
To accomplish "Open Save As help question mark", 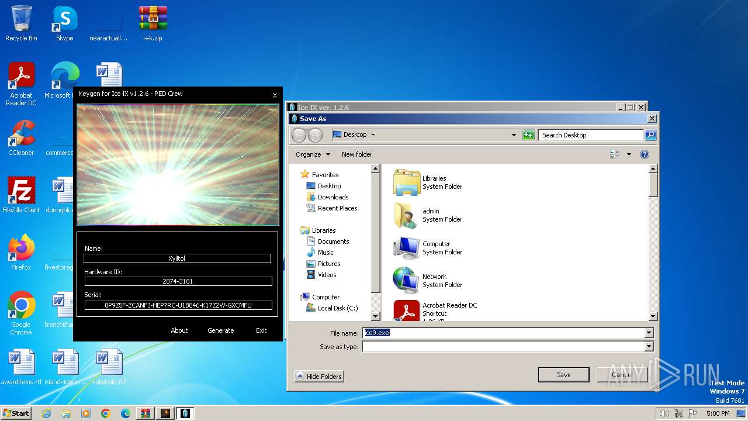I will pyautogui.click(x=644, y=154).
